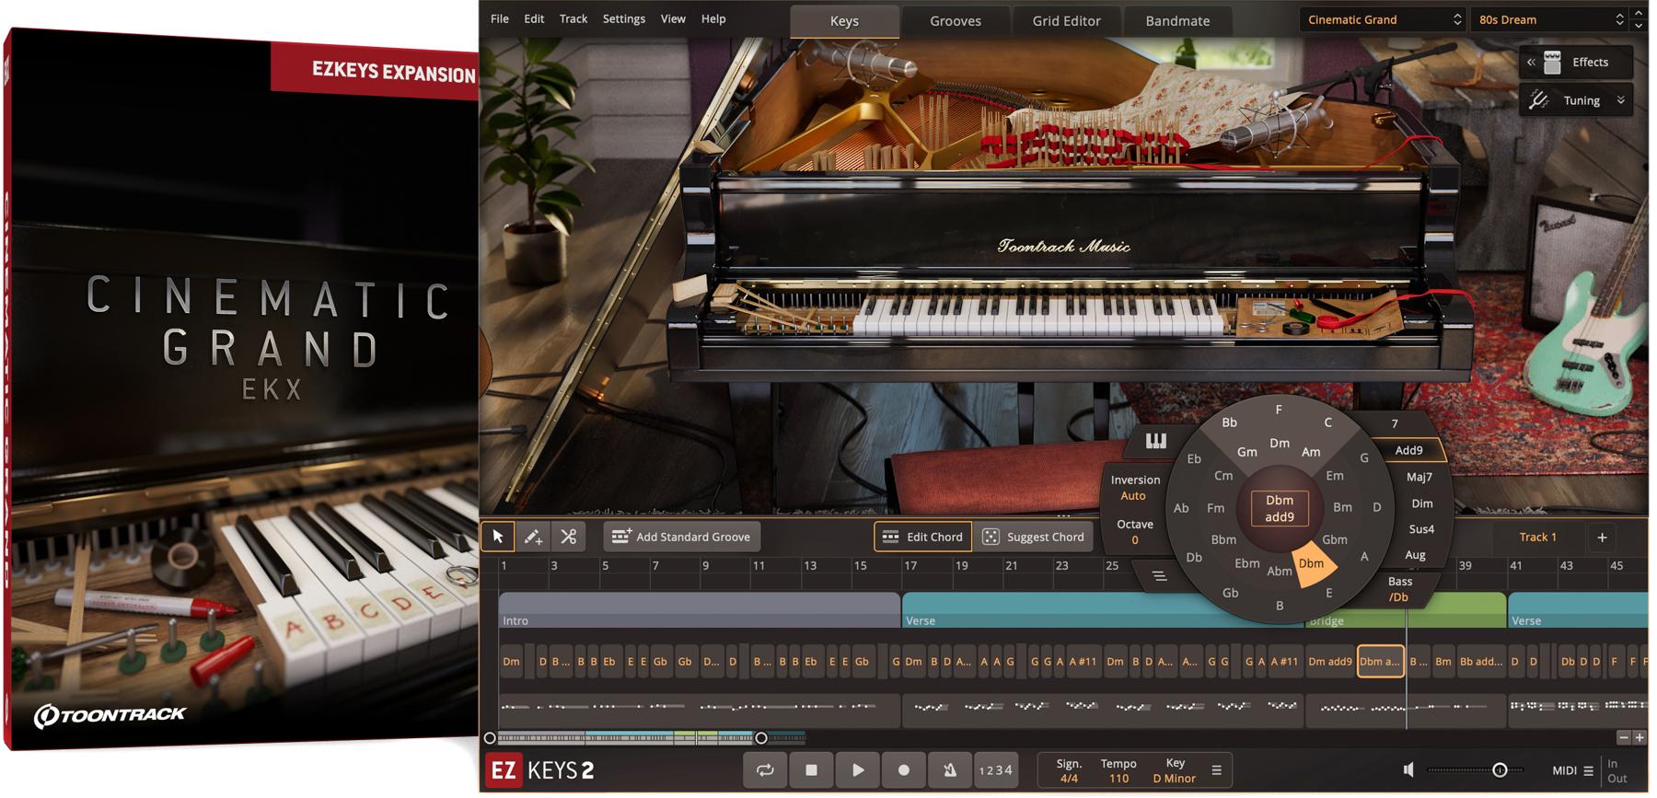
Task: Step to next preset with arrows at far right
Action: (x=1639, y=26)
